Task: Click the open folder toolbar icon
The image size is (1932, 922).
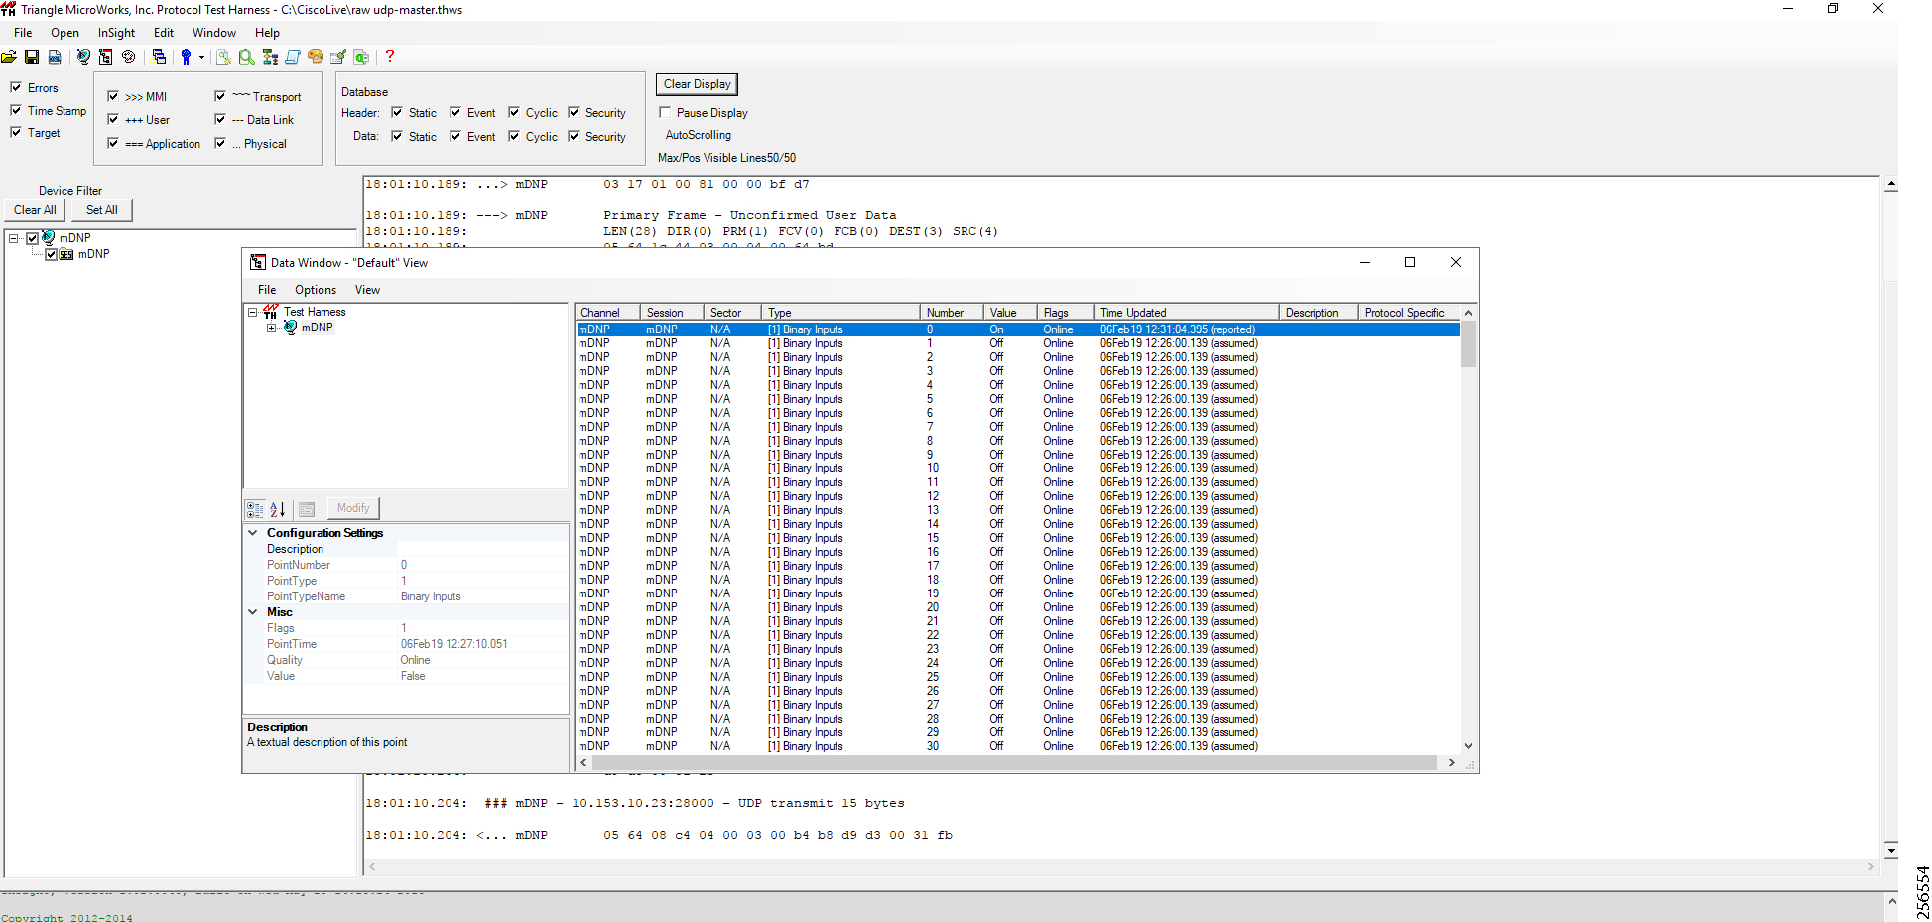Action: point(9,57)
